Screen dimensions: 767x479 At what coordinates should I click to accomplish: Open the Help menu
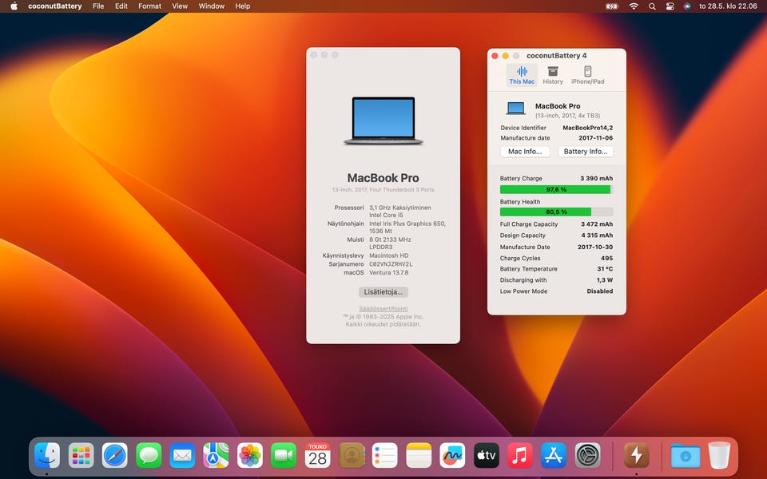click(243, 6)
